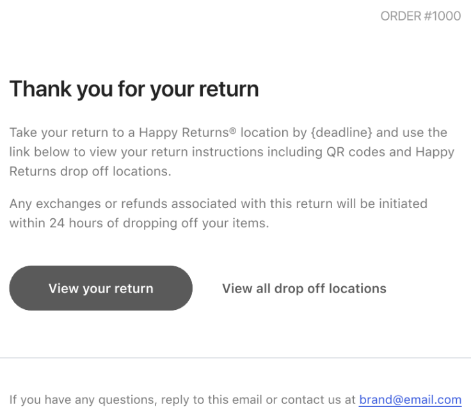Click the {deadline} placeholder text
This screenshot has width=471, height=411.
coord(343,133)
